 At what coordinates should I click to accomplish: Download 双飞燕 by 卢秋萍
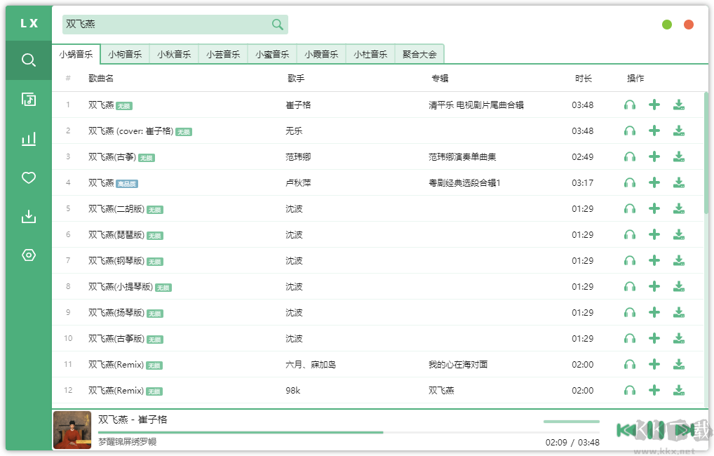point(679,182)
